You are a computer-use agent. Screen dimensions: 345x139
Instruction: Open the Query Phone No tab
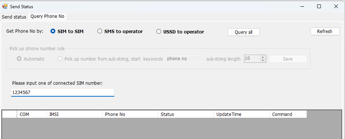pyautogui.click(x=47, y=16)
